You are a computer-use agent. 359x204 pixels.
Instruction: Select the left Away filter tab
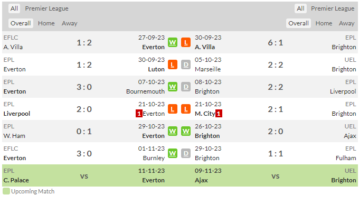(69, 23)
